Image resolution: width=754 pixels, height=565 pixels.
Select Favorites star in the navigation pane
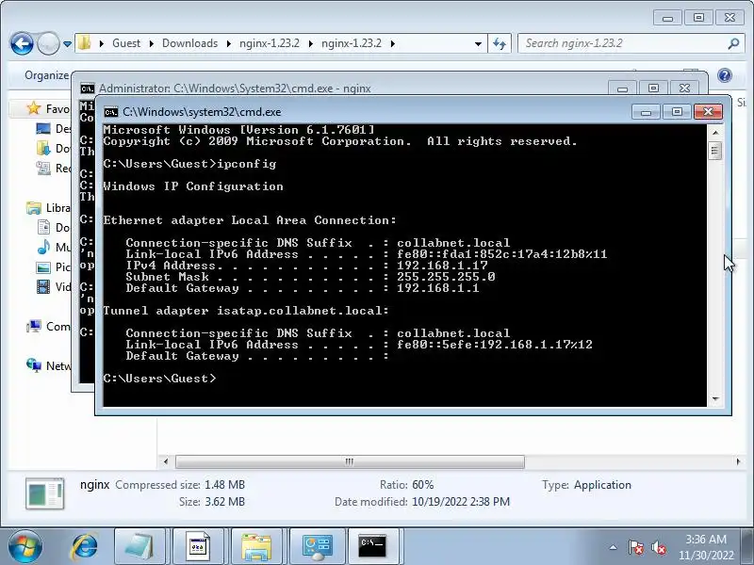pos(33,108)
